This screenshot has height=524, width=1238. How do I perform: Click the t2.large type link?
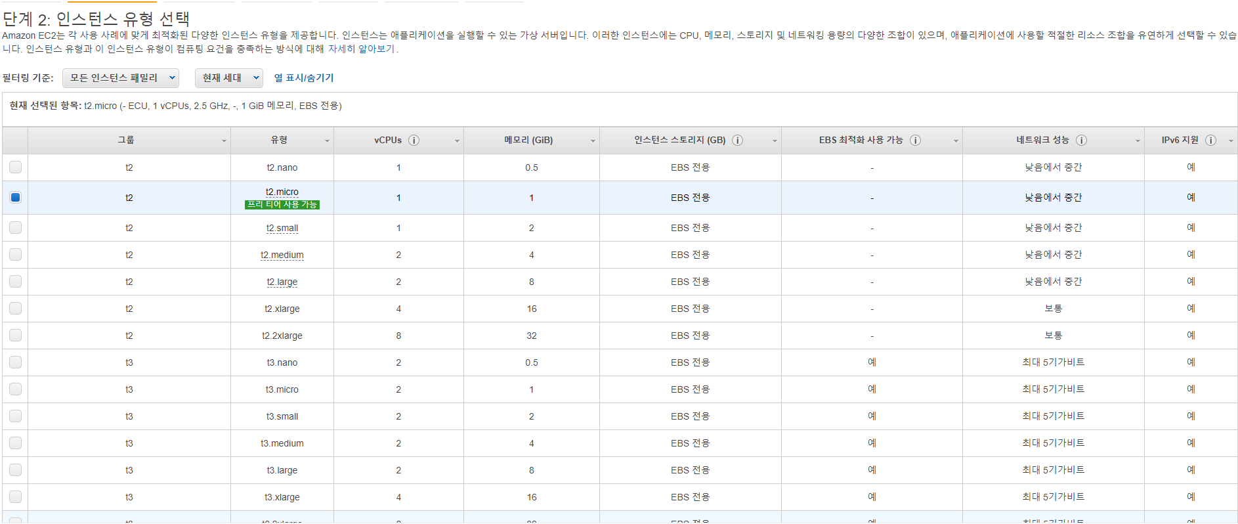[282, 282]
